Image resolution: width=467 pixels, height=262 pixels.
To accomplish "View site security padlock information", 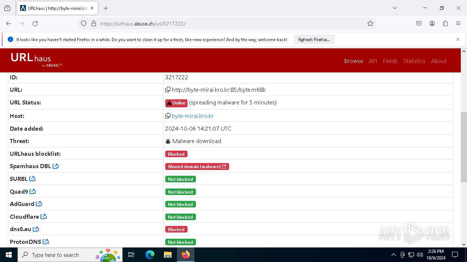I will (x=93, y=23).
